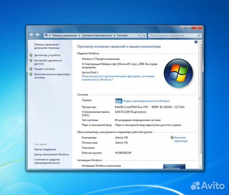Image resolution: width=229 pixels, height=195 pixels.
Task: Maximize the Система window
Action: tap(189, 27)
